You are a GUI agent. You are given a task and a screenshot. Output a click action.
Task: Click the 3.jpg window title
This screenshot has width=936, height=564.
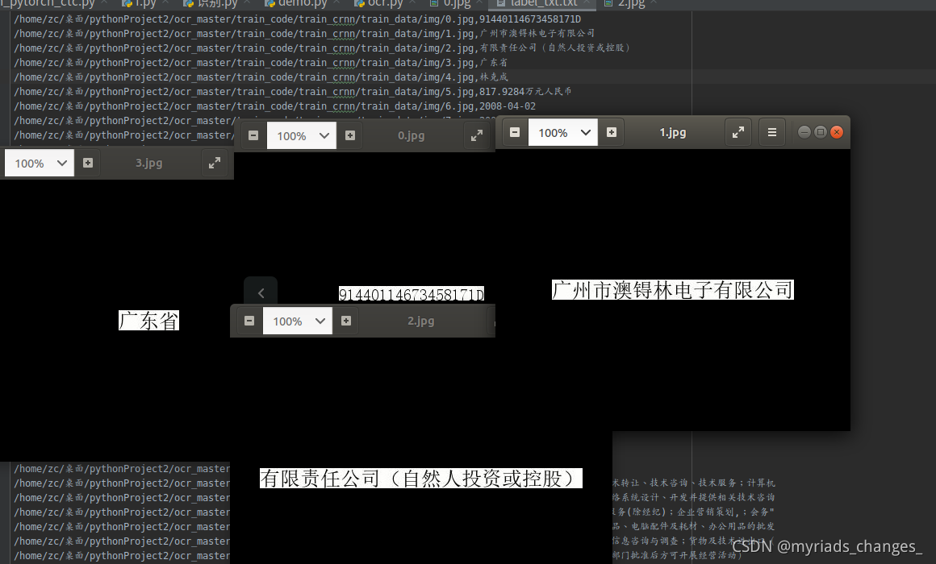tap(148, 163)
